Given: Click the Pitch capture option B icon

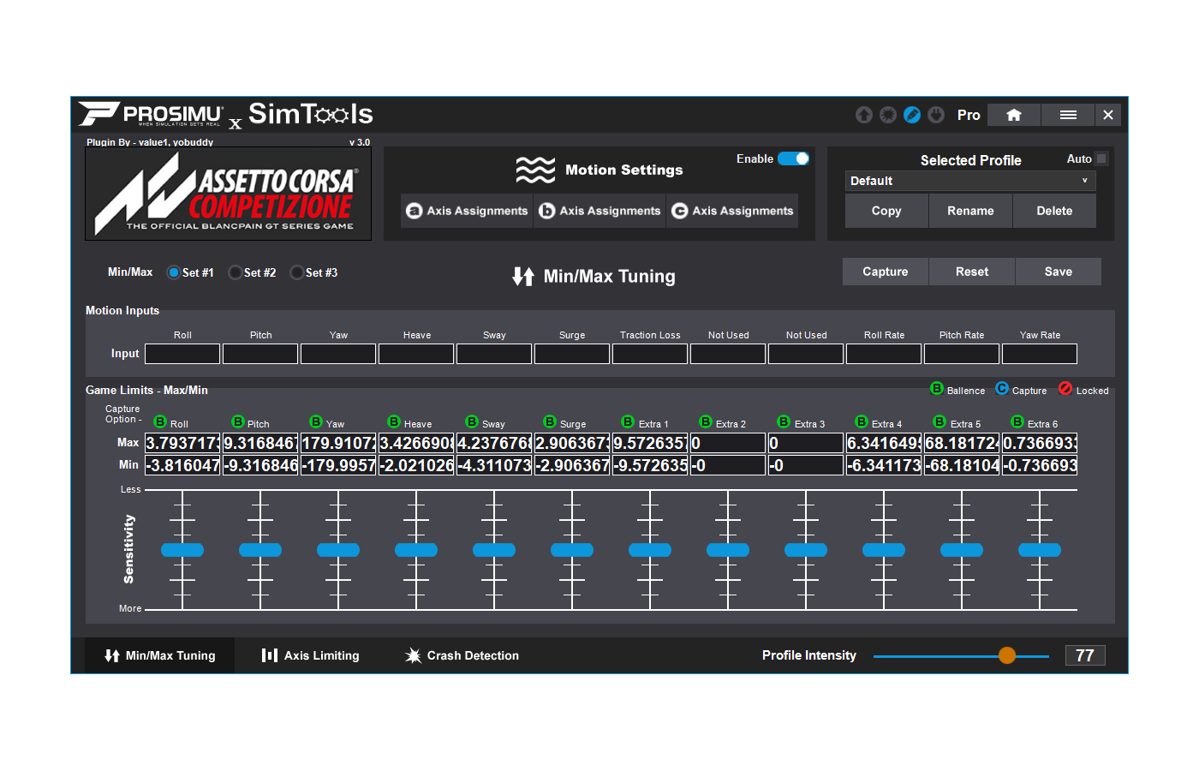Looking at the screenshot, I should pyautogui.click(x=238, y=421).
